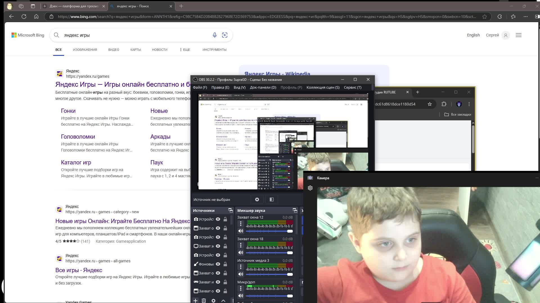This screenshot has height=303, width=540.
Task: Open Edge extensions puzzle icon
Action: point(499,17)
